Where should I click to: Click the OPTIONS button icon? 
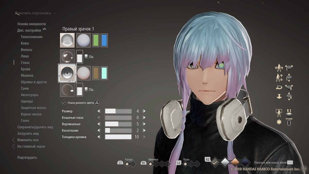289,123
